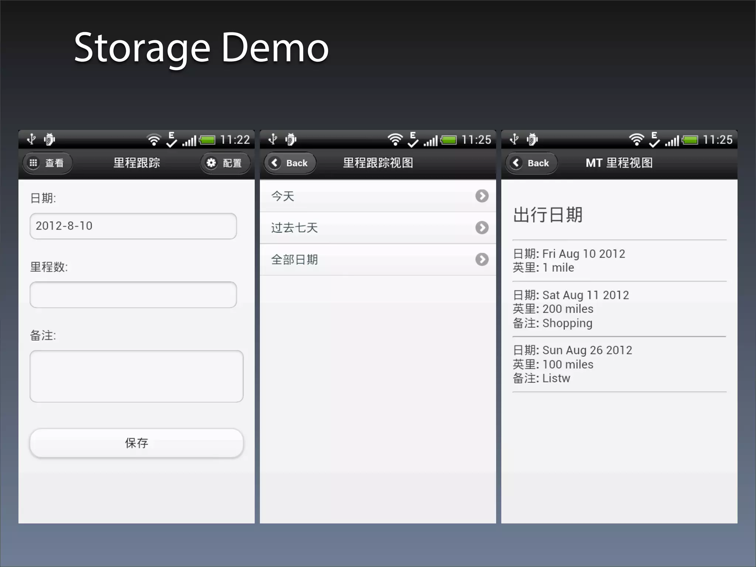Tap USB icon in the 11:22 status bar
This screenshot has width=756, height=567.
(x=32, y=140)
